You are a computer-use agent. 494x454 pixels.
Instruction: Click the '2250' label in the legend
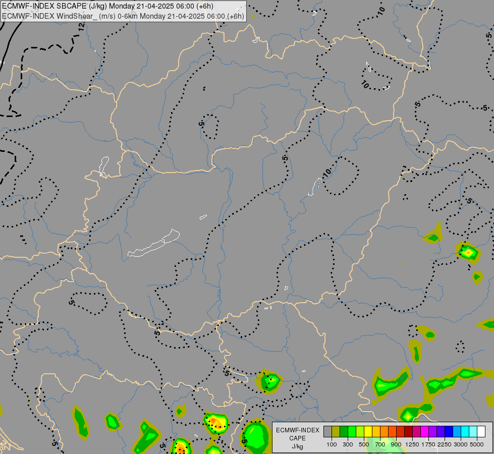point(445,444)
